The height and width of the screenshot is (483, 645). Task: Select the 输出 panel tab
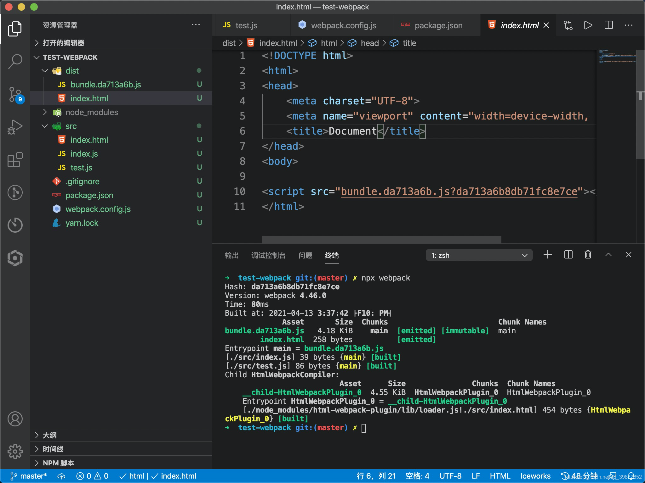pyautogui.click(x=231, y=255)
